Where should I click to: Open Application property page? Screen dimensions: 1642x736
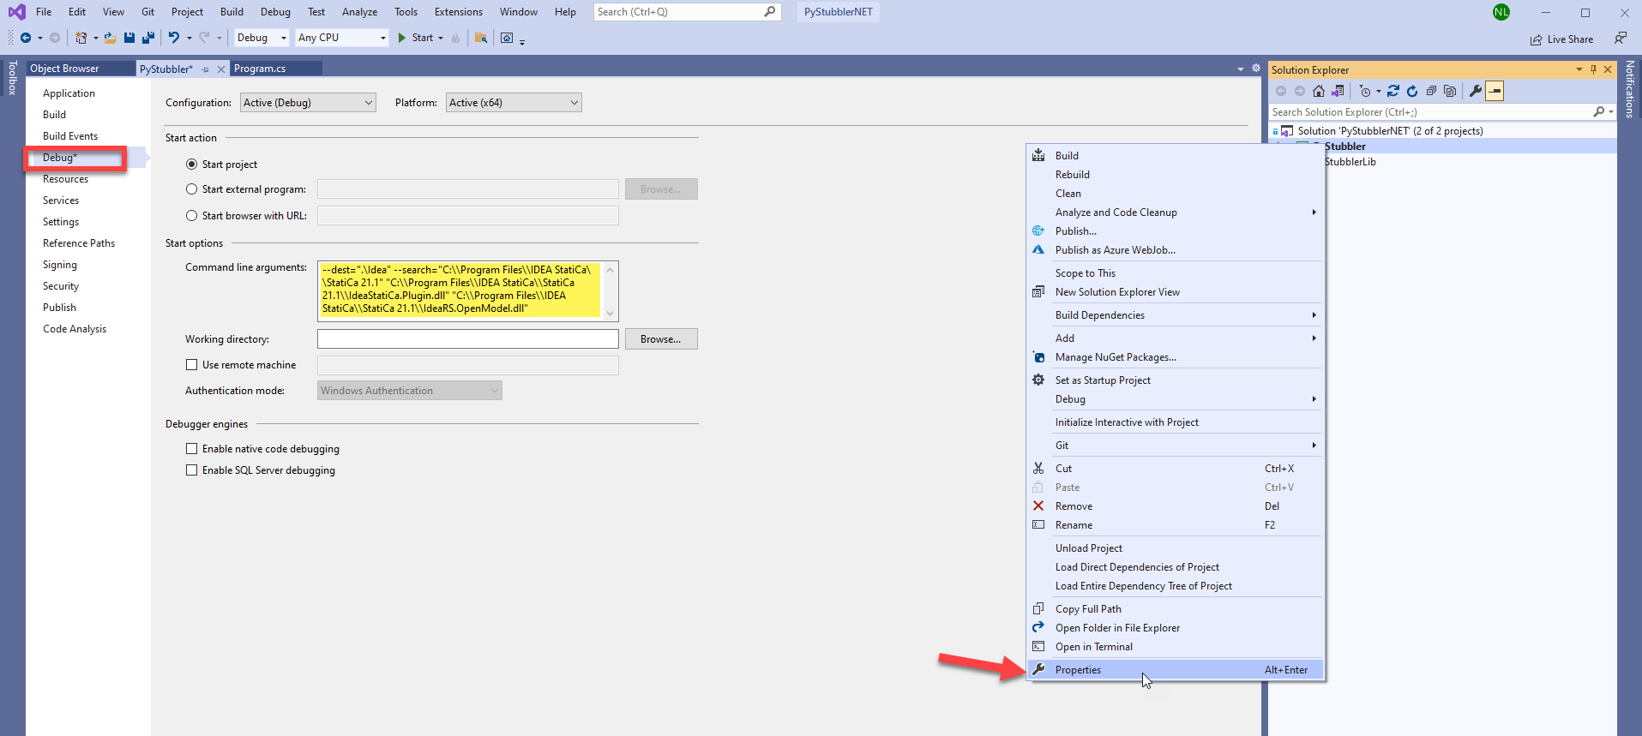tap(69, 93)
